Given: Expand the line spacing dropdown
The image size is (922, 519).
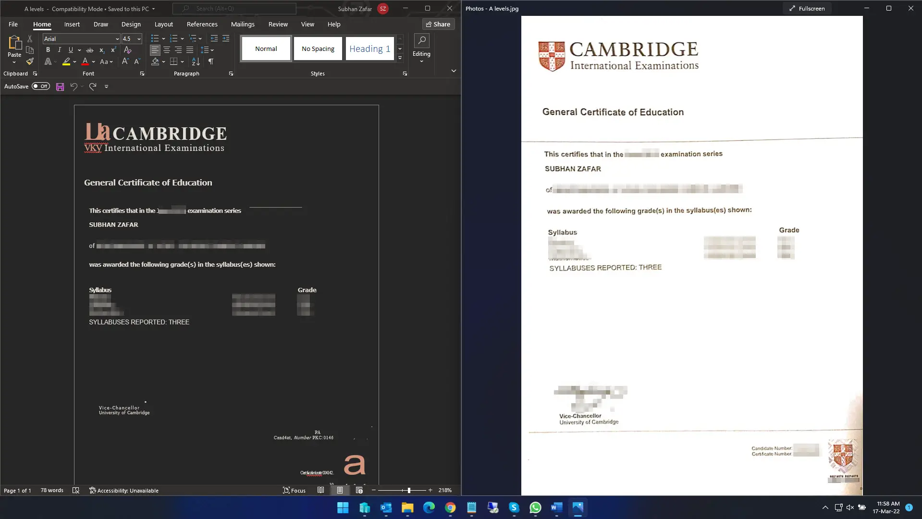Looking at the screenshot, I should [212, 50].
